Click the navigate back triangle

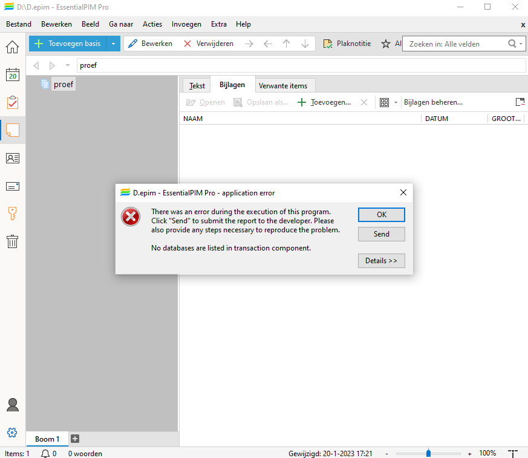point(36,65)
